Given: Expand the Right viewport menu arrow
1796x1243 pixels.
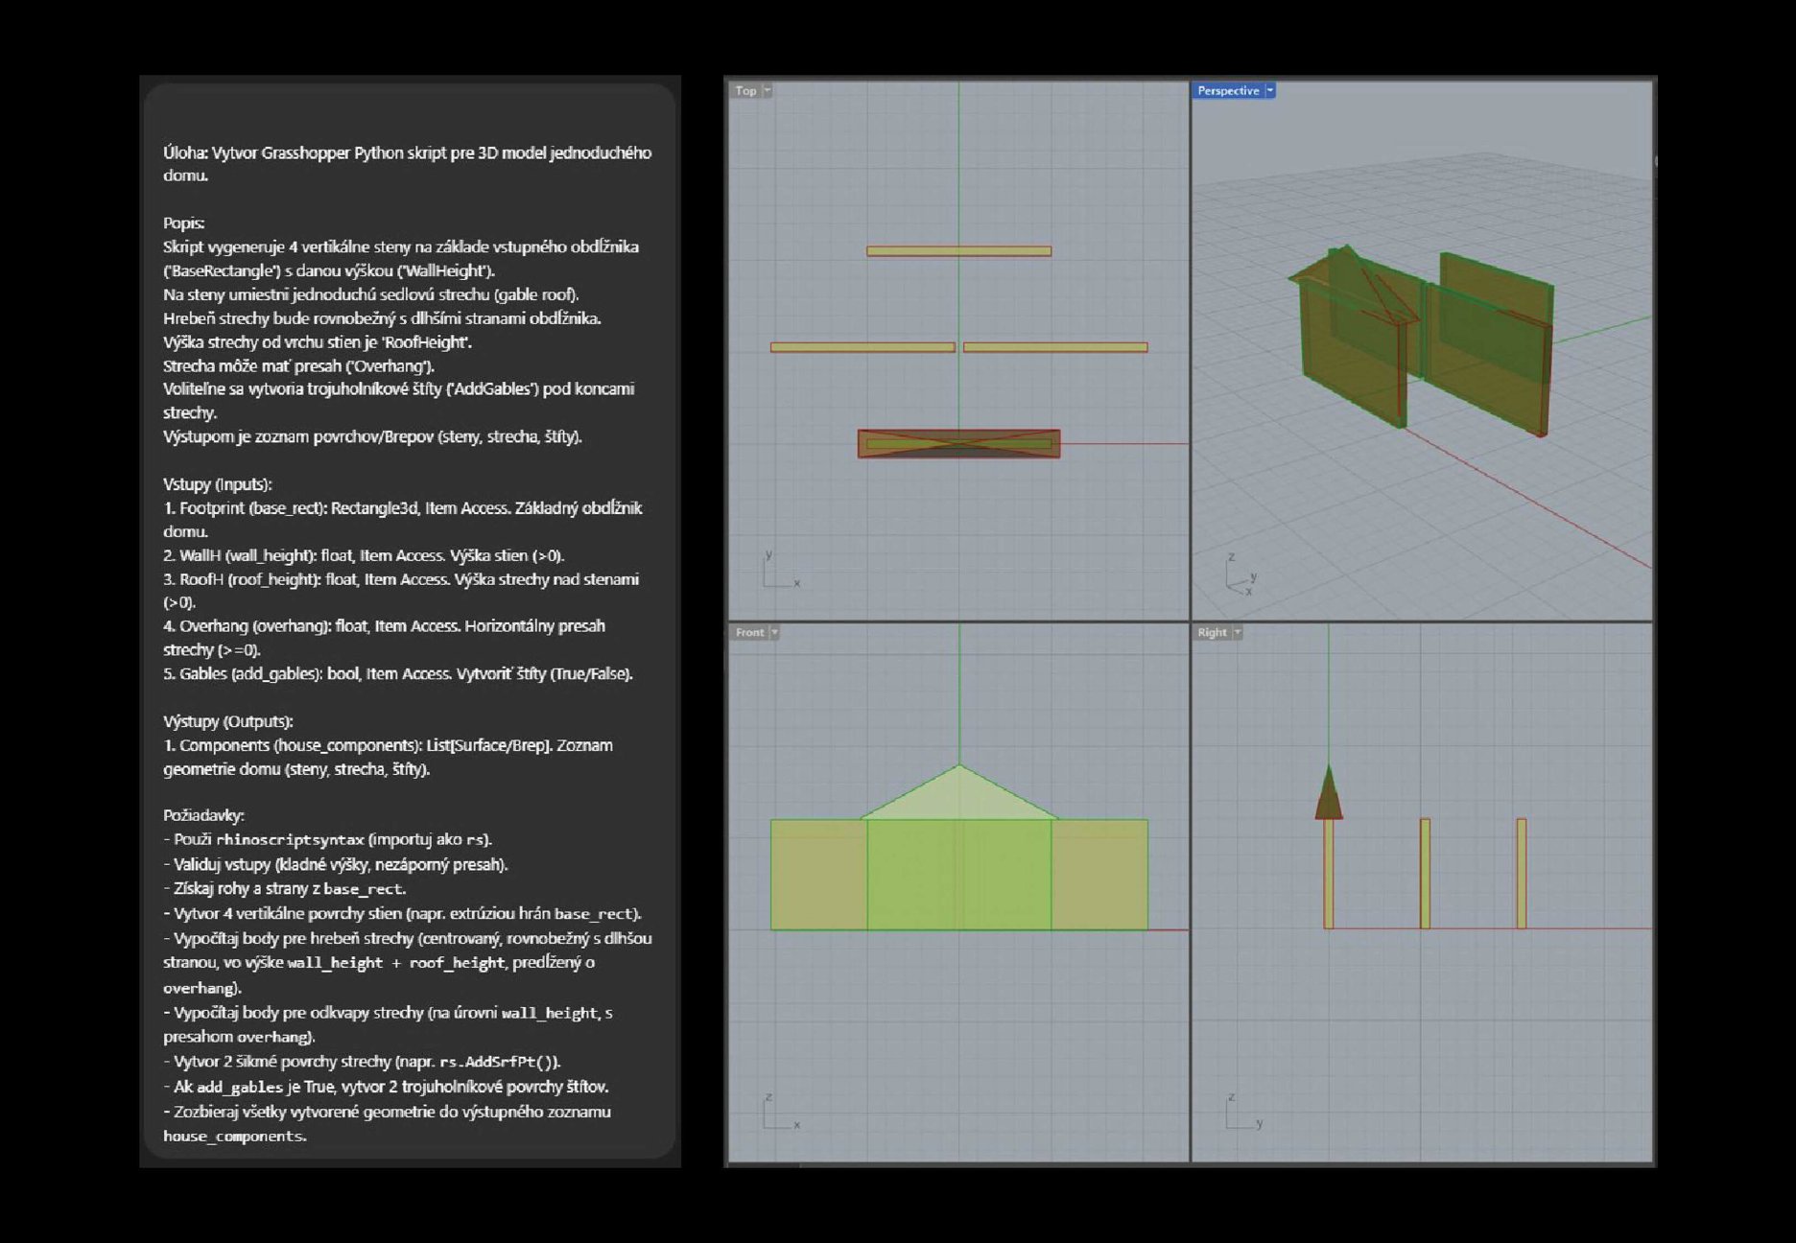Looking at the screenshot, I should [x=1238, y=633].
